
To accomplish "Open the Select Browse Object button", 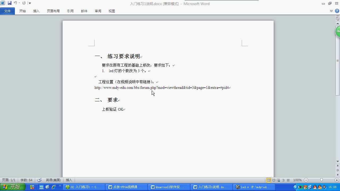I will (x=338, y=170).
